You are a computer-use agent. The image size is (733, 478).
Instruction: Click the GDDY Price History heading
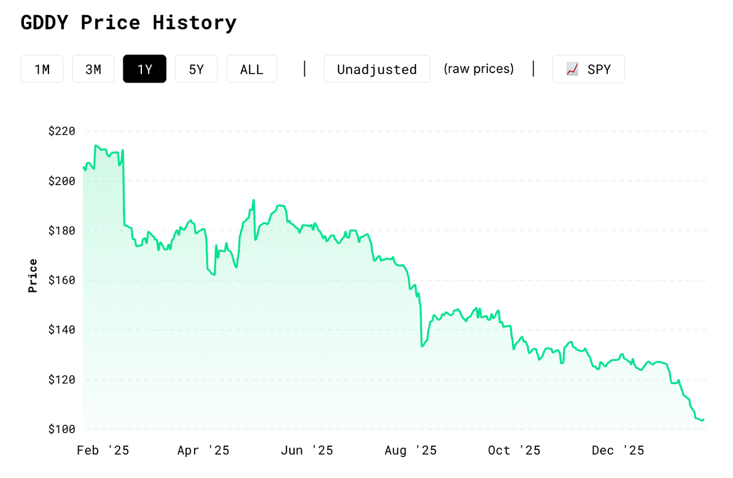click(129, 23)
